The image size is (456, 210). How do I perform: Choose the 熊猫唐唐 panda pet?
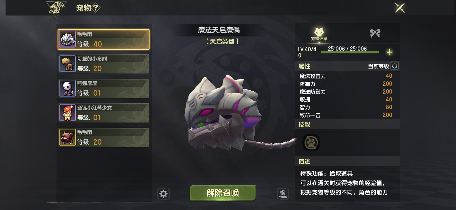(x=104, y=88)
